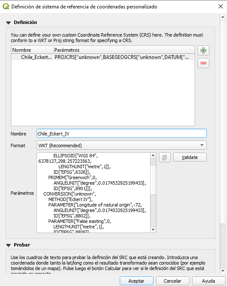
Task: Close the custom CRS definition dialog
Action: pos(221,6)
